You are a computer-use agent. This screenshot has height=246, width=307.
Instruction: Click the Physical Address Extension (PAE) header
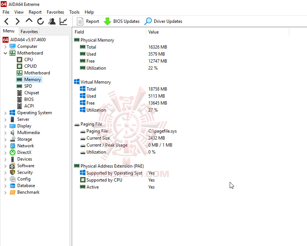click(x=112, y=166)
